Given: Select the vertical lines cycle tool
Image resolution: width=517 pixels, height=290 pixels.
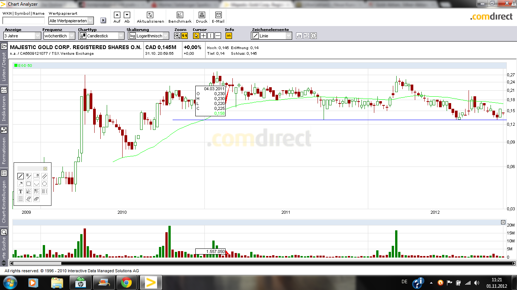Looking at the screenshot, I should click(44, 191).
